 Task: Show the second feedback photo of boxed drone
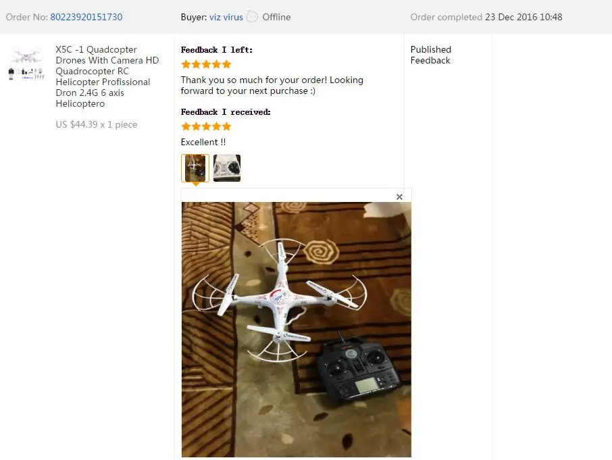[x=227, y=168]
